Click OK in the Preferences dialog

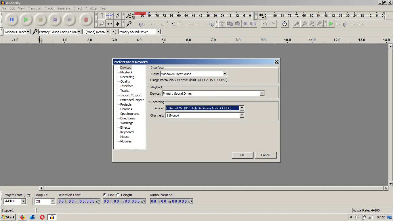point(242,155)
